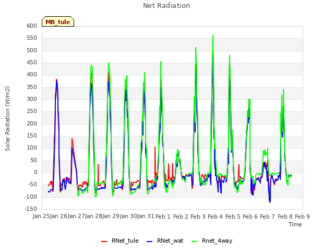Click the Jan 28 x-axis tick label
334x251 pixels.
(93, 216)
